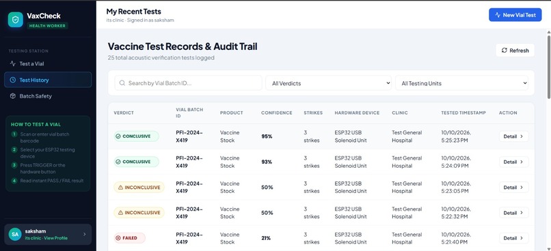Screen dimensions: 551x251
Task: Click the 10/10/2026, 5:25:23 PM timestamp
Action: point(456,136)
